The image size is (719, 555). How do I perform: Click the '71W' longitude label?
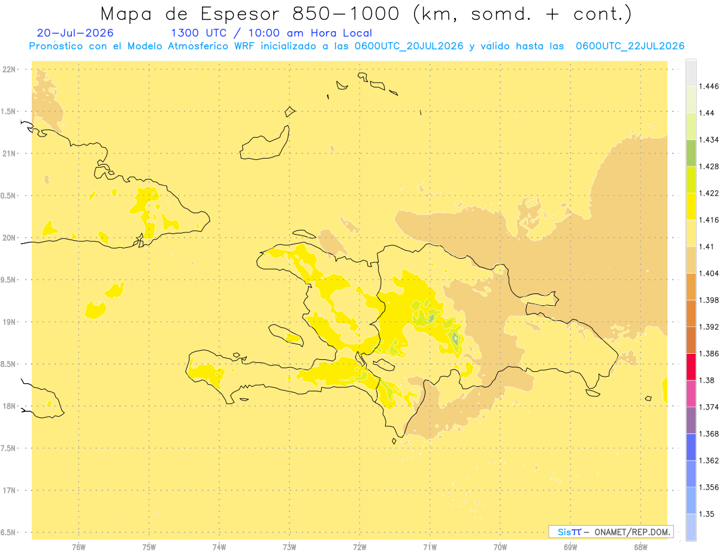(x=430, y=547)
